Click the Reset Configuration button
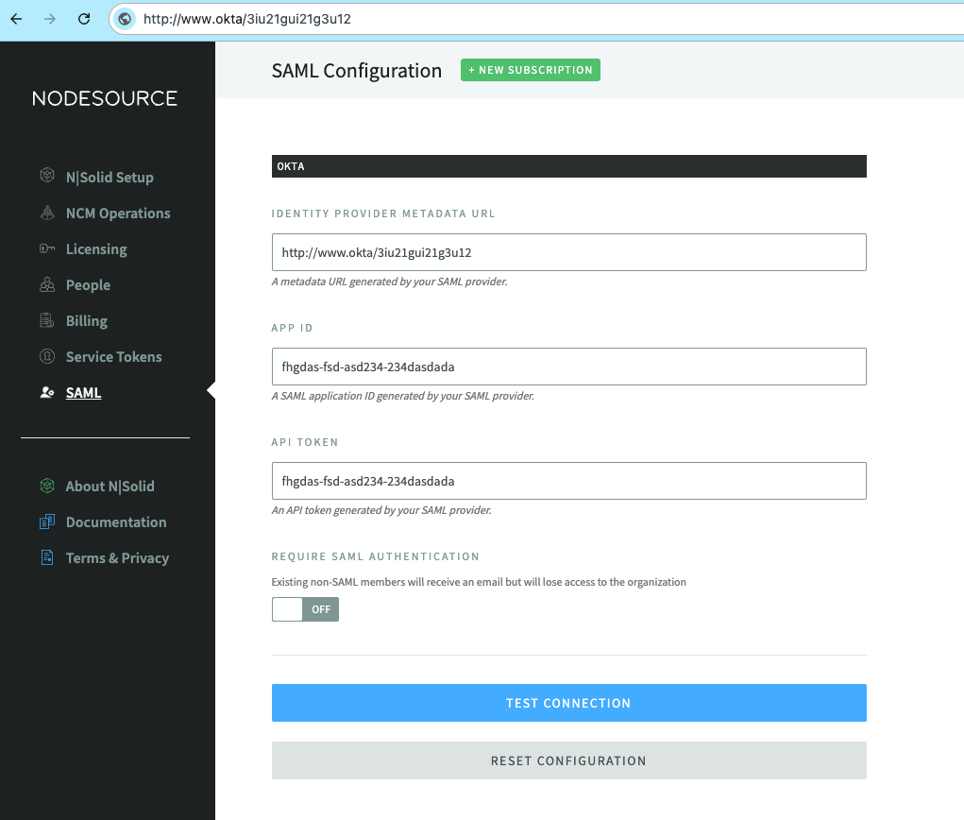Screen dimensions: 964x820 (568, 760)
